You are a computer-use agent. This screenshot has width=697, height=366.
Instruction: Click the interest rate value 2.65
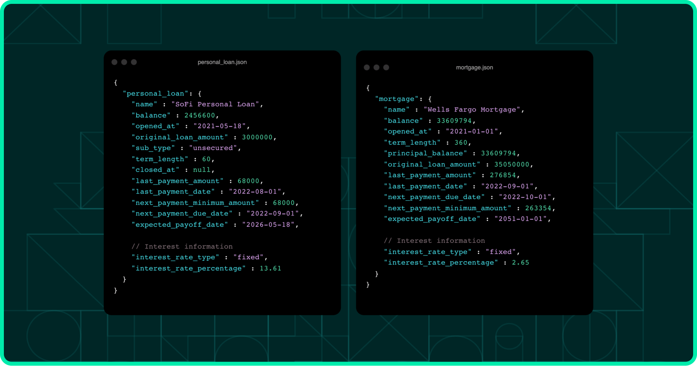[520, 263]
